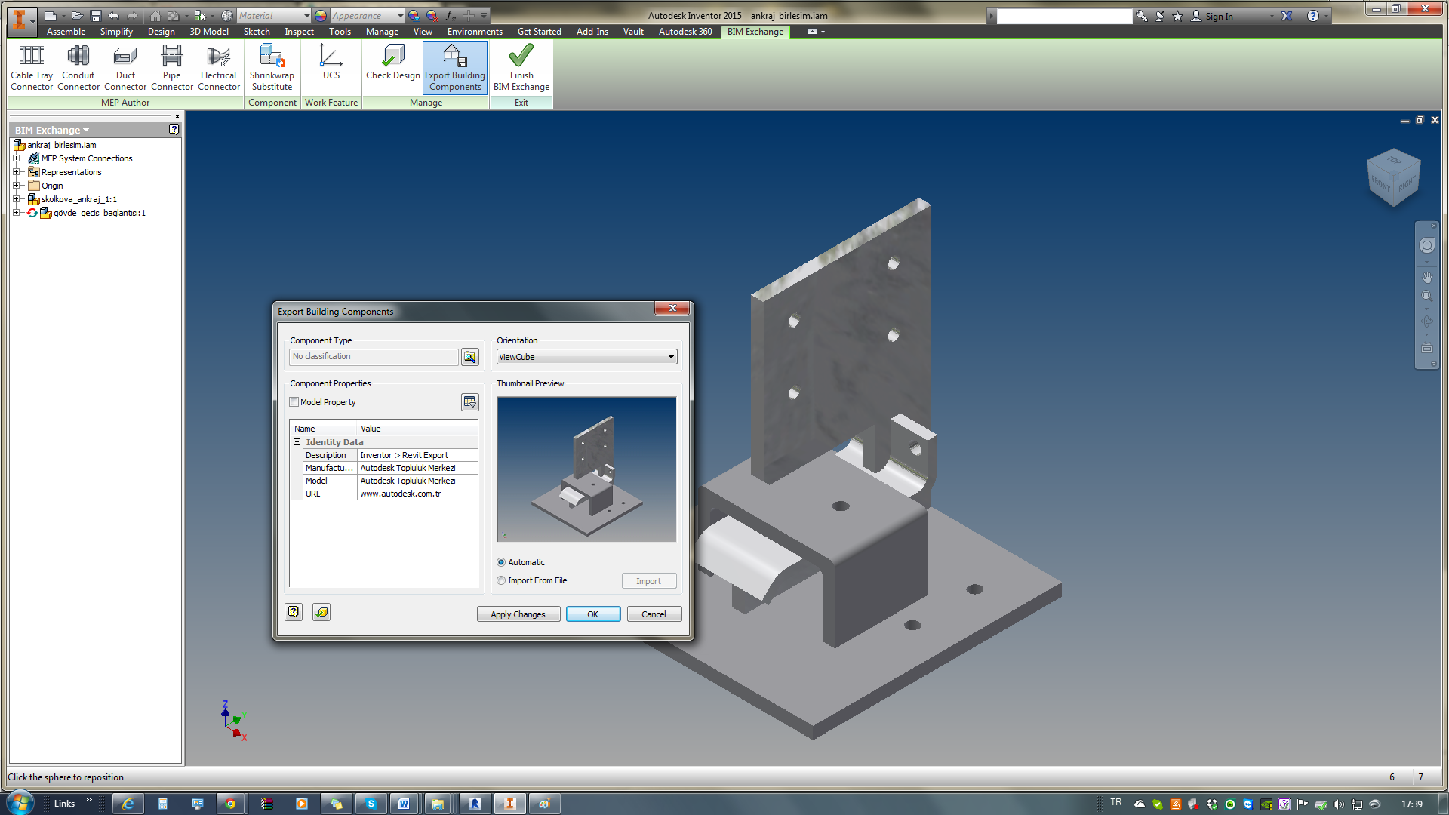
Task: Open file with quick access folder icon
Action: (77, 16)
